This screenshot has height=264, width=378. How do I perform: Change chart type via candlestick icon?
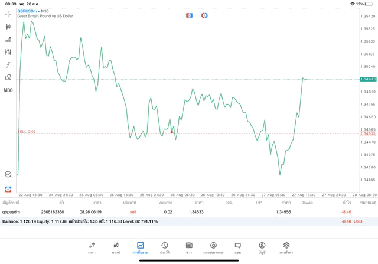pyautogui.click(x=8, y=27)
